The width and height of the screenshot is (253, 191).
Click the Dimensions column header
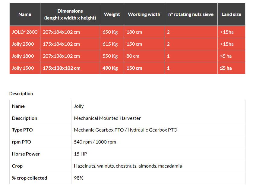pyautogui.click(x=70, y=14)
